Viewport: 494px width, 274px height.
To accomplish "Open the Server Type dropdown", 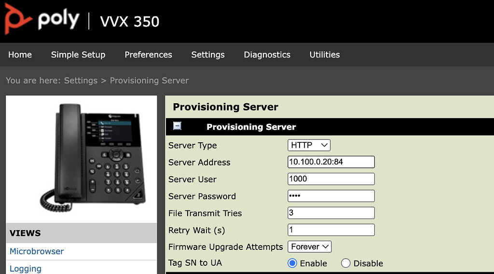I will point(309,145).
